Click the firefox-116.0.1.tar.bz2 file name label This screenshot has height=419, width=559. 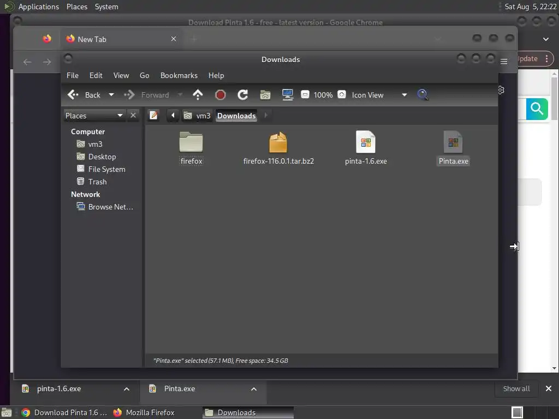(278, 161)
